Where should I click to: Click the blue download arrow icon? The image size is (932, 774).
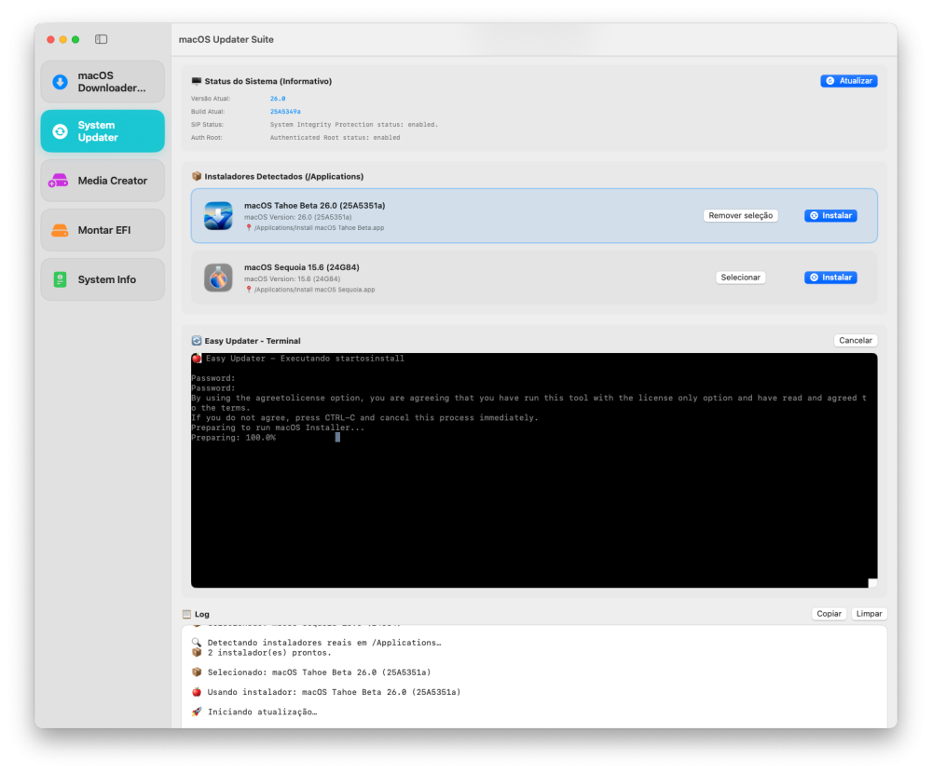click(60, 82)
